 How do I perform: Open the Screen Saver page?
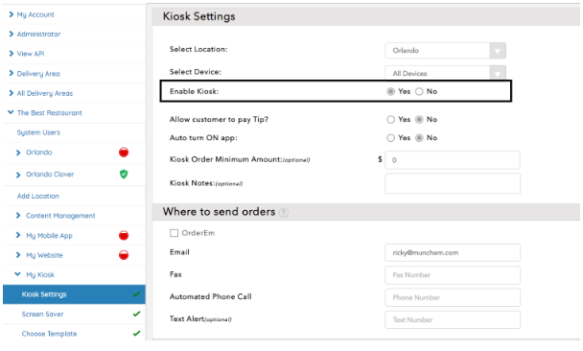click(42, 315)
